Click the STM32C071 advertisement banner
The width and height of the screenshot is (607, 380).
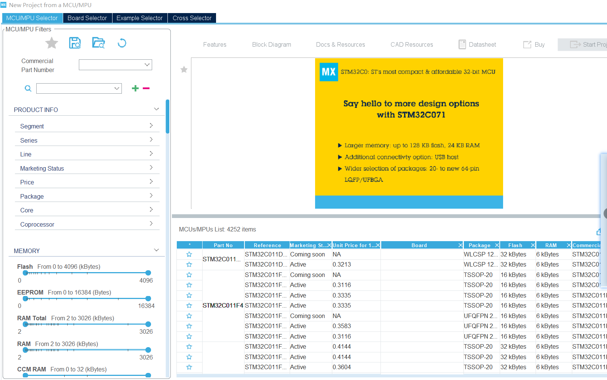point(409,133)
